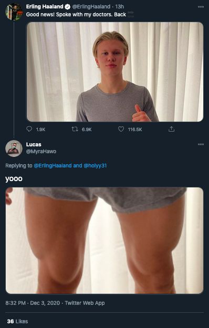This screenshot has height=328, width=209.
Task: Click the @holyy31 mention link
Action: tap(95, 166)
